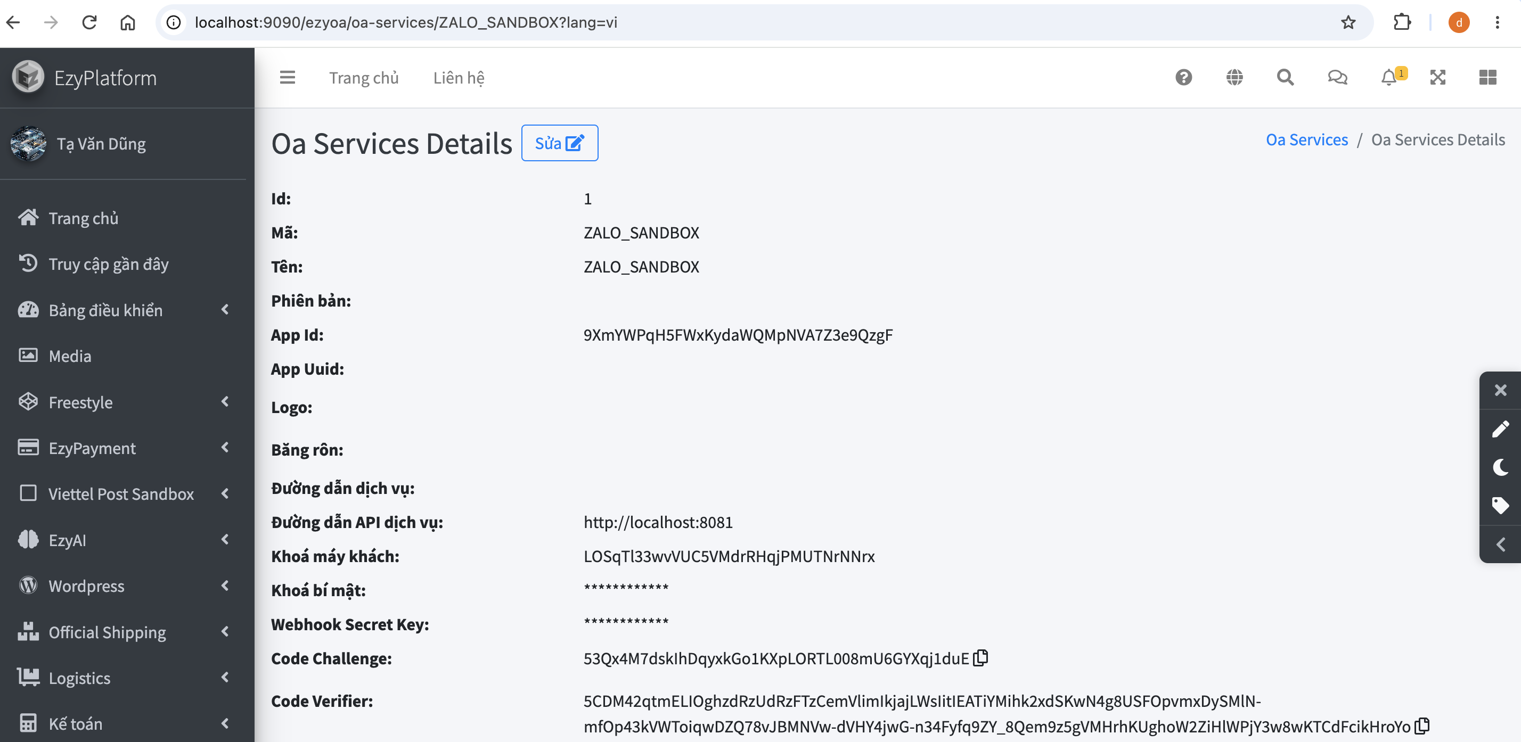Click the masked Webhook Secret Key value

coord(626,622)
